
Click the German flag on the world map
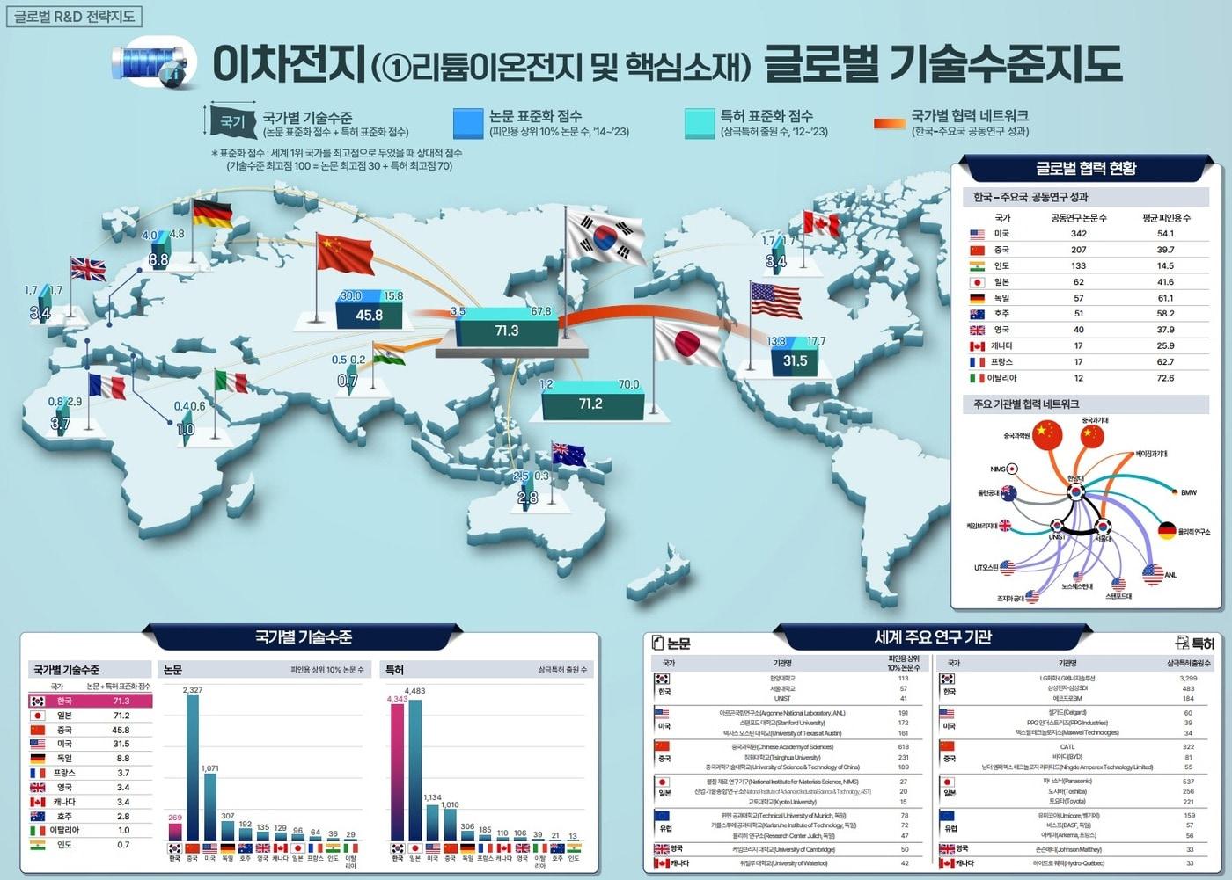pos(212,215)
